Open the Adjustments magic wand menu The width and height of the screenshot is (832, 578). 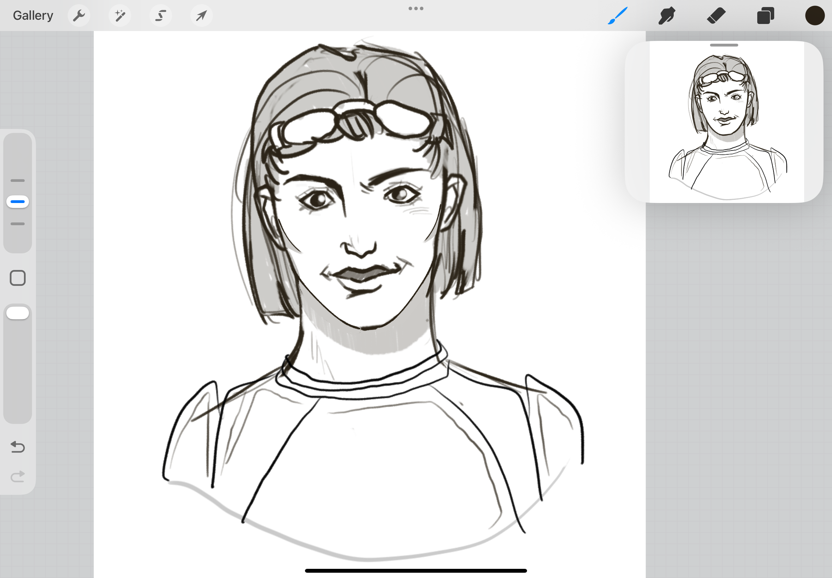(x=120, y=16)
